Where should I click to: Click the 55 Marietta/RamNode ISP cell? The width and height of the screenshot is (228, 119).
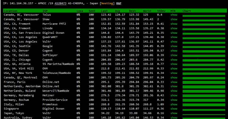pyautogui.click(x=58, y=64)
